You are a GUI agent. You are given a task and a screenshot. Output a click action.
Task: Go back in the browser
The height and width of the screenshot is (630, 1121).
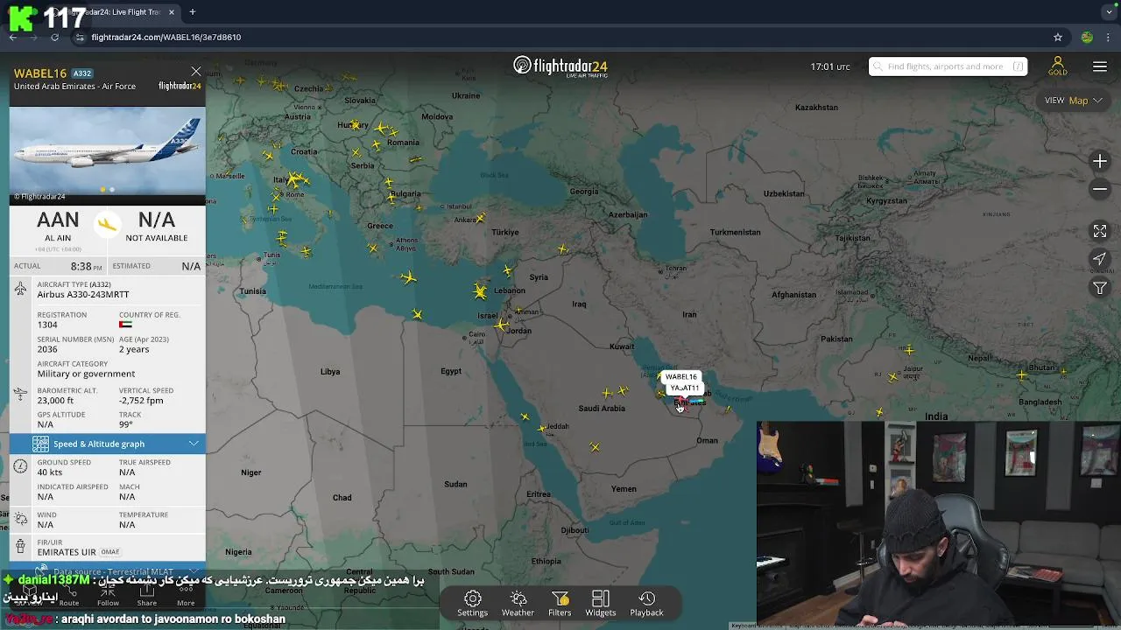pos(13,38)
